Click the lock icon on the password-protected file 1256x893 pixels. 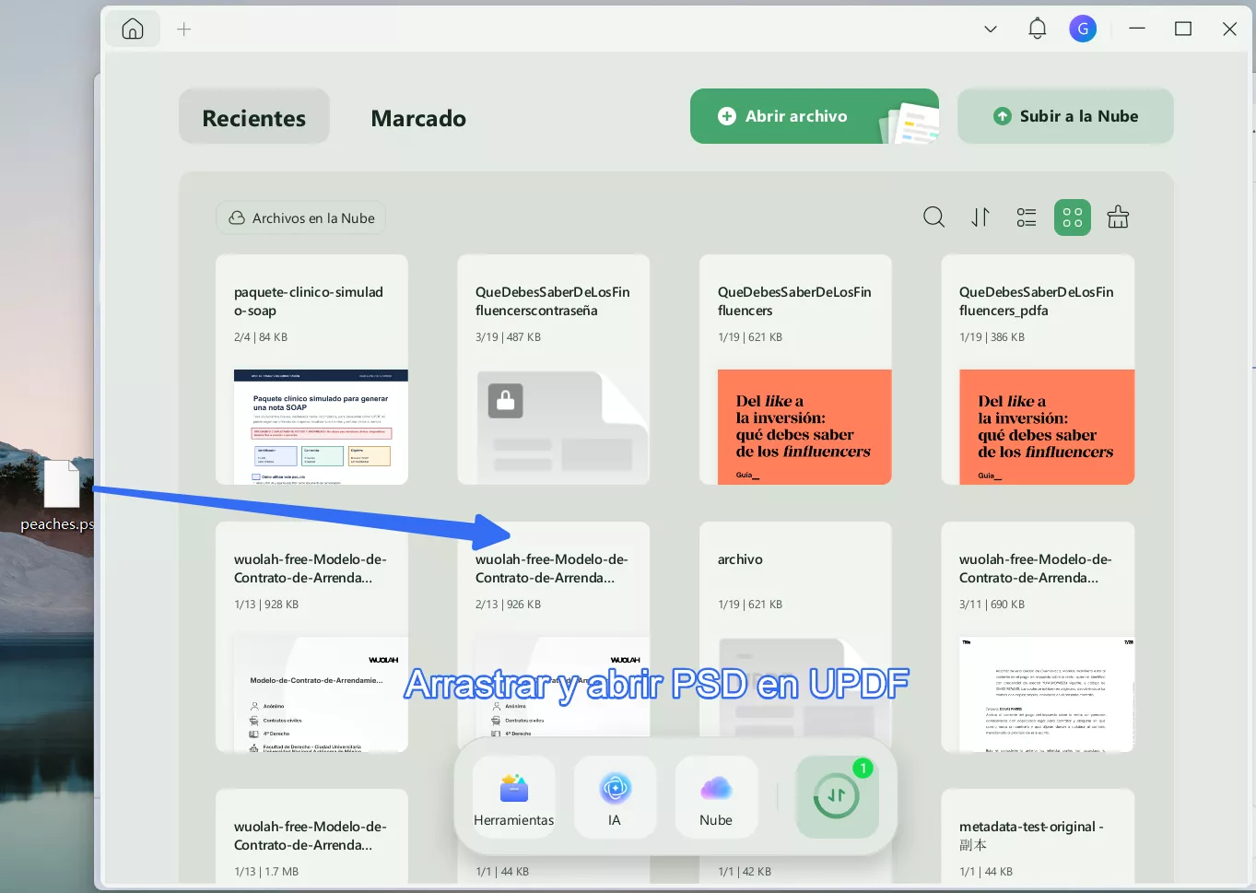(x=505, y=401)
